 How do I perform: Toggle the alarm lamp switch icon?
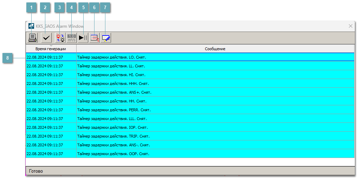click(60, 38)
